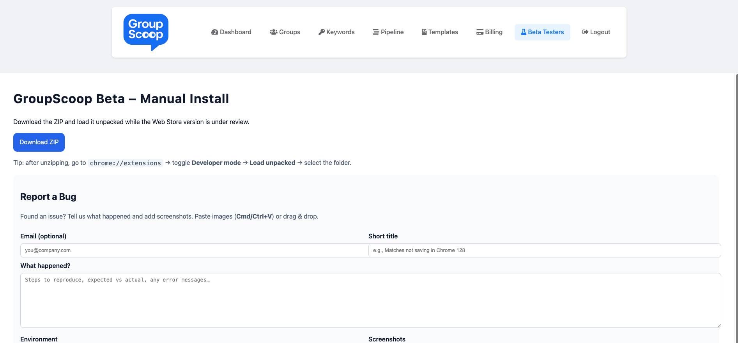The height and width of the screenshot is (343, 738).
Task: Click the Keywords key icon
Action: (322, 32)
